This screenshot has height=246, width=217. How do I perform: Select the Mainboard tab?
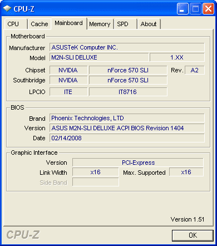(x=69, y=23)
